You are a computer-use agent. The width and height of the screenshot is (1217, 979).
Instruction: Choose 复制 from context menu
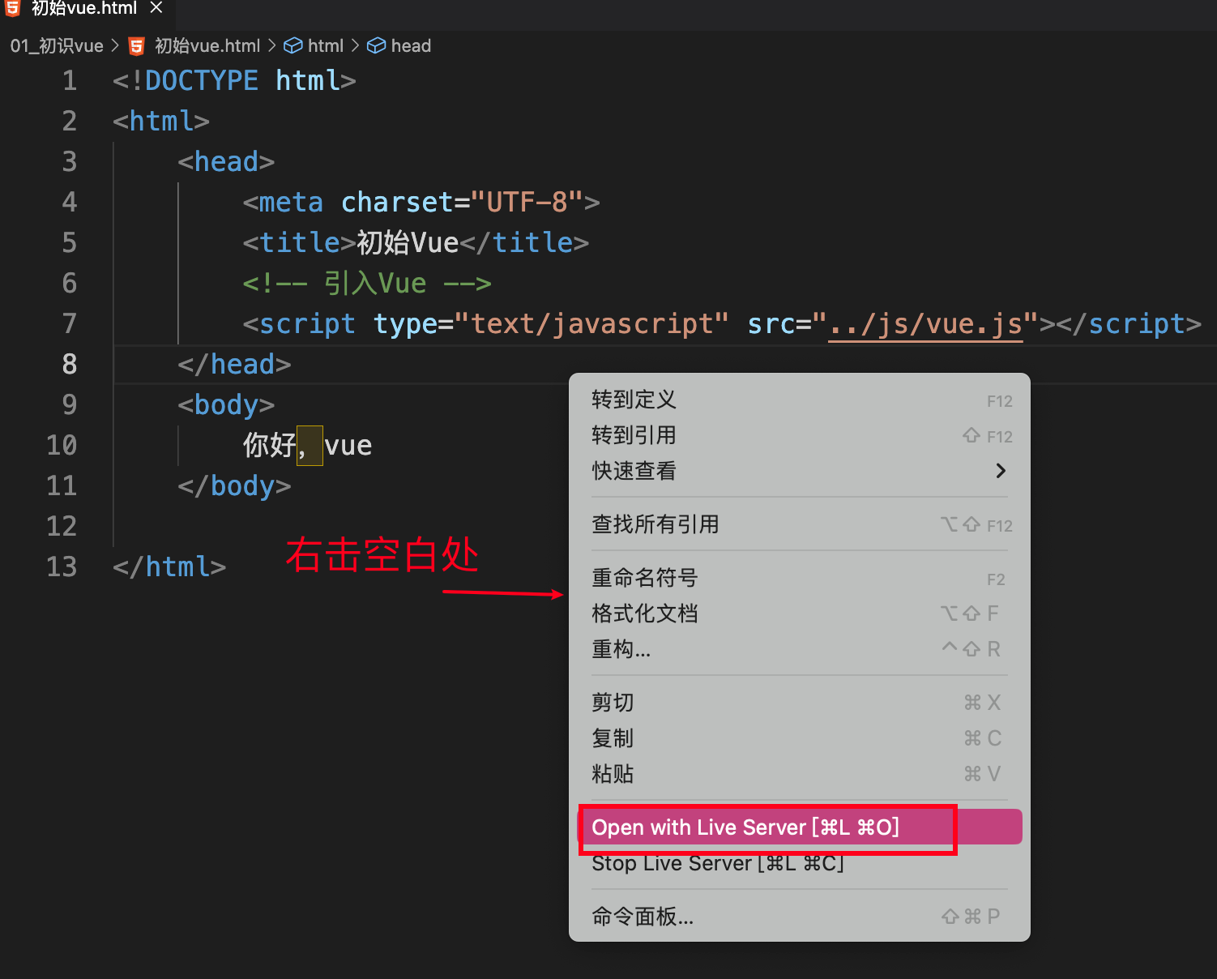[x=799, y=738]
